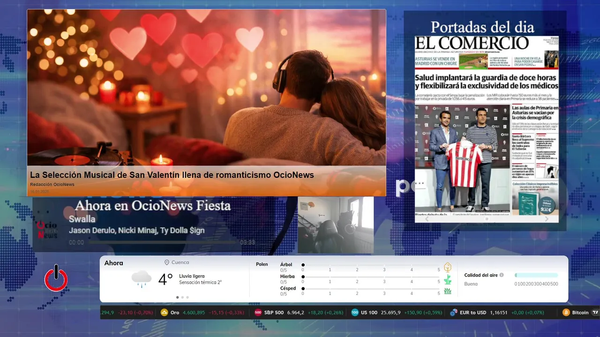Screen dimensions: 600x337
Task: Select third weather carousel dot
Action: [x=187, y=297]
